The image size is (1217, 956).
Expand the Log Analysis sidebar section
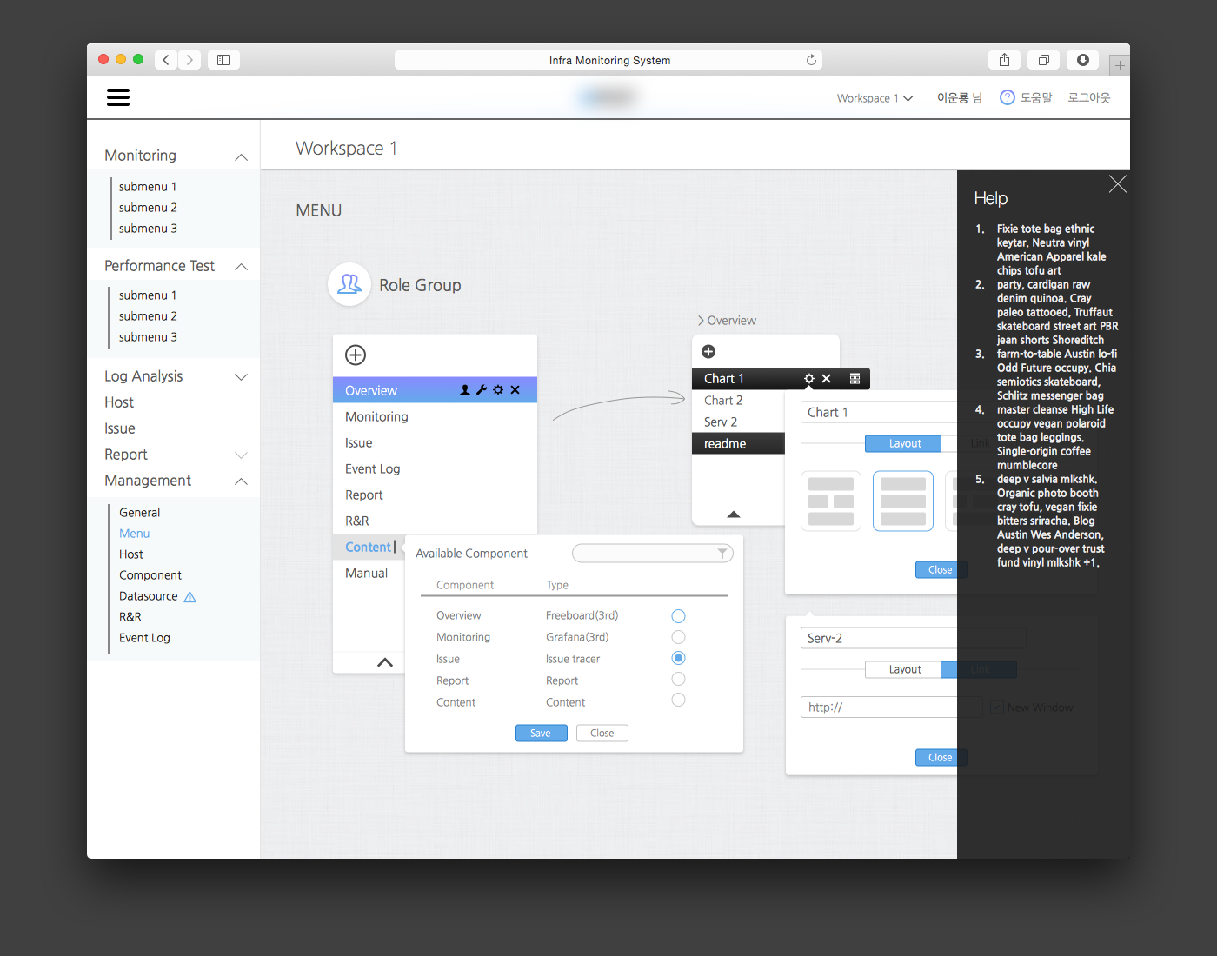pos(242,376)
